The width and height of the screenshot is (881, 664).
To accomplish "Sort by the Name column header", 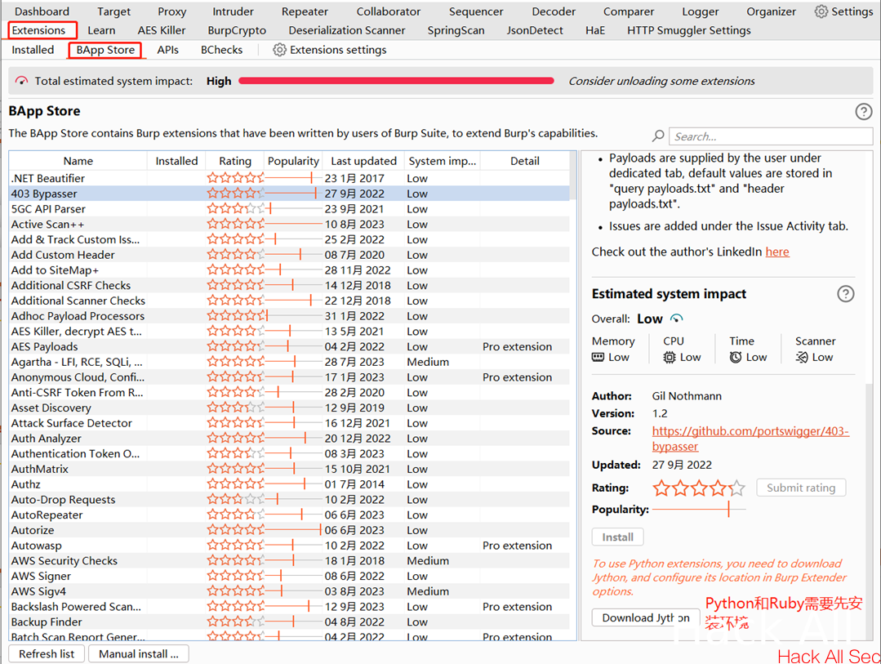I will click(78, 161).
